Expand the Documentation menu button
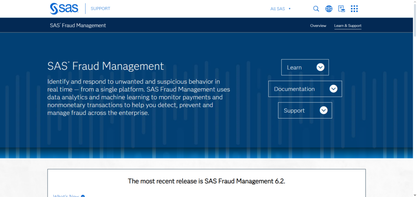The width and height of the screenshot is (417, 197). pyautogui.click(x=305, y=89)
